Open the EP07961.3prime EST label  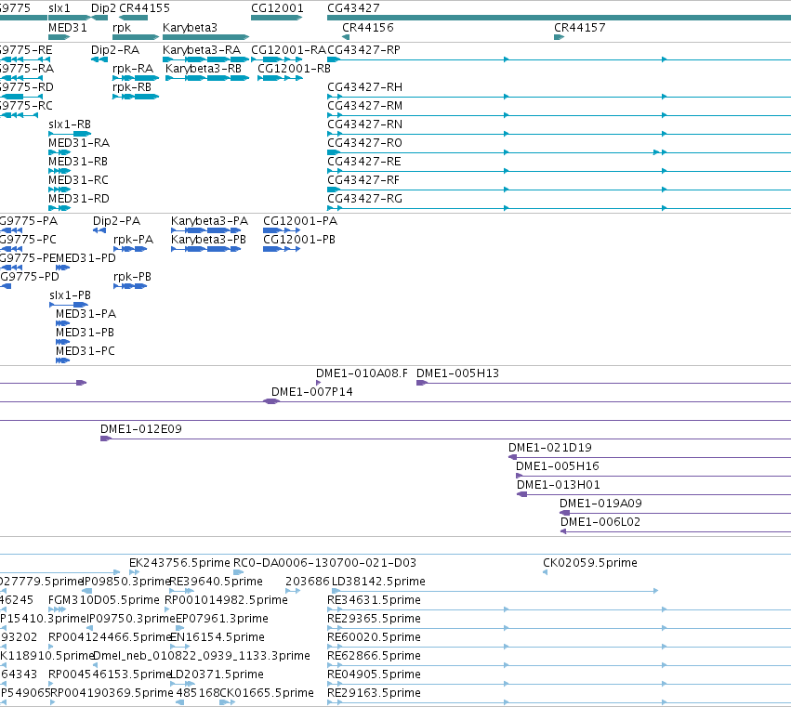222,619
